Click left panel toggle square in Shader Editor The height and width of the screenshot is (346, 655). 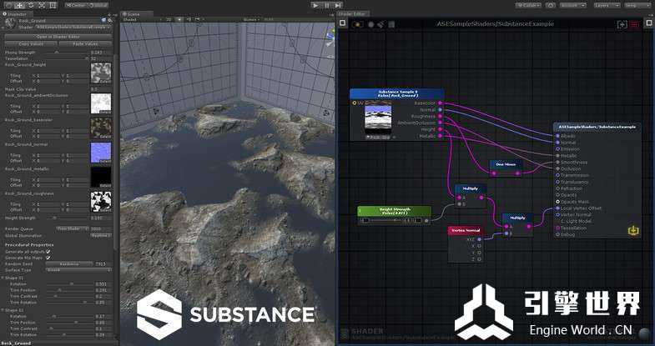coord(343,23)
